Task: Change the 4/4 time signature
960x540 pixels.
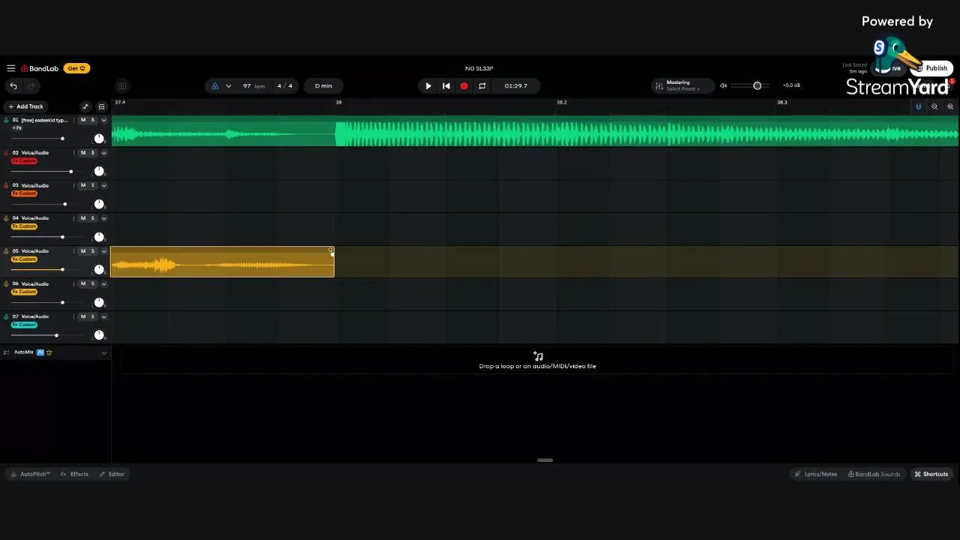Action: 285,86
